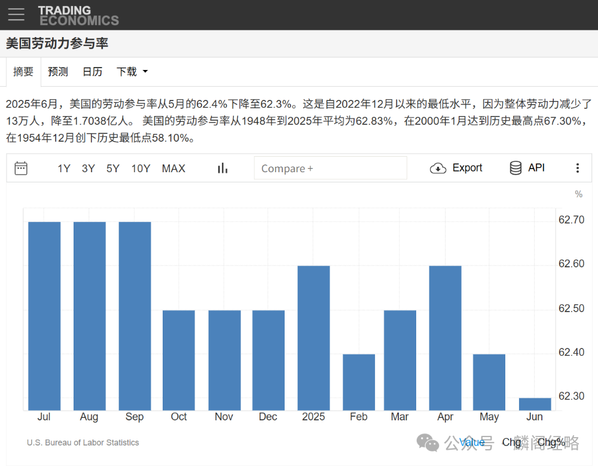Open the calendar date range picker
The height and width of the screenshot is (467, 598).
tap(21, 168)
